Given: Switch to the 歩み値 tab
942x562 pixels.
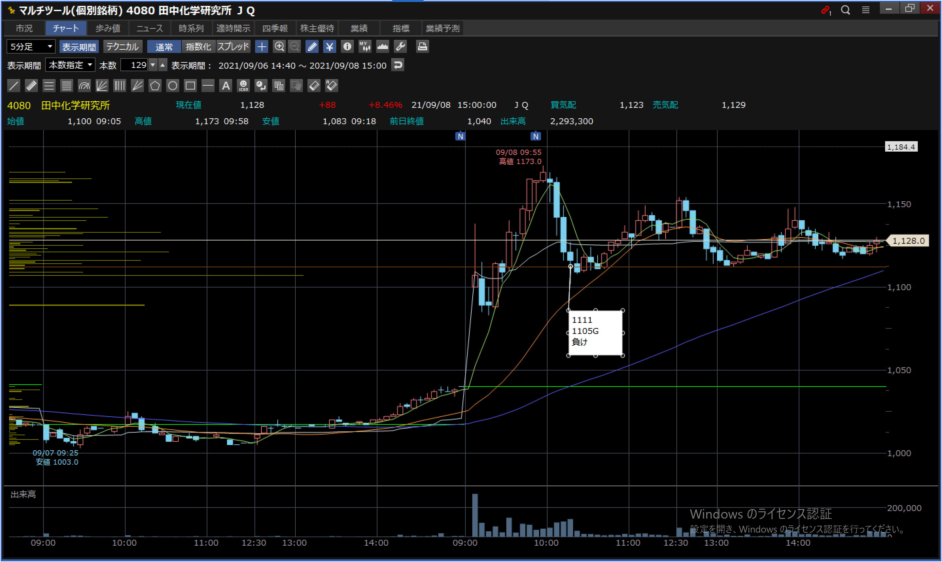Looking at the screenshot, I should tap(108, 28).
